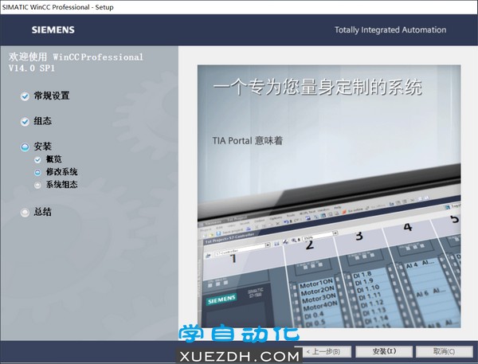Click the checkmark icon beside 概览

coord(37,160)
